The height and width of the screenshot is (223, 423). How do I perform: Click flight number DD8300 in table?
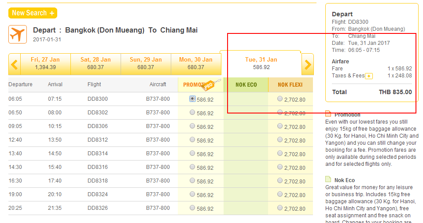pos(98,99)
